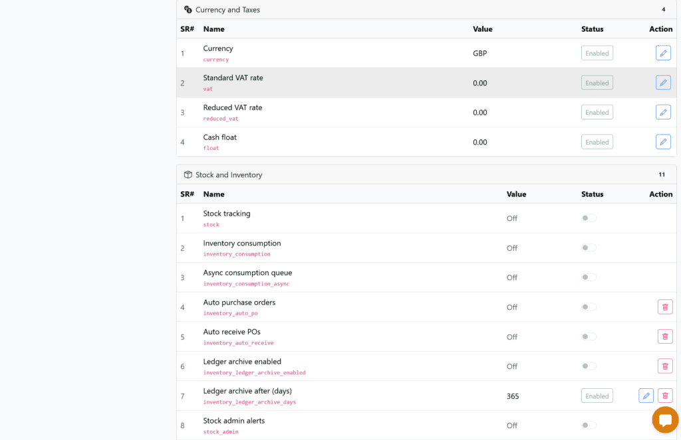Click the GBP currency value
681x440 pixels.
480,53
